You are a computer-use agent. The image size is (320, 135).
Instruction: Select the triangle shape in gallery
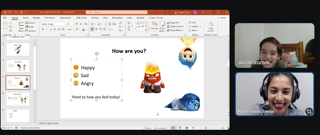click(x=129, y=26)
